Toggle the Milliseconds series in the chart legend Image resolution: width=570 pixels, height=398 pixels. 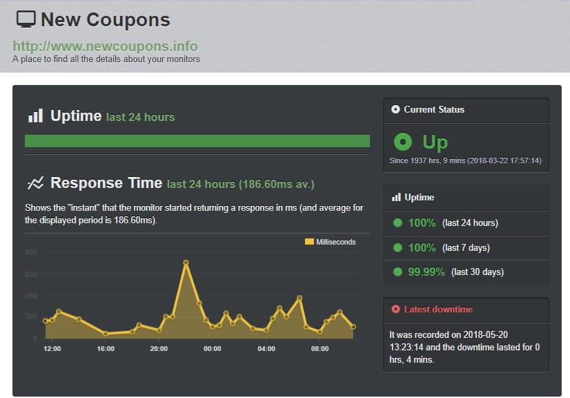[335, 242]
